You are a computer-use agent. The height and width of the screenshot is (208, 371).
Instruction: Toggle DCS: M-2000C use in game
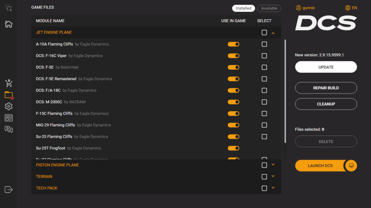pyautogui.click(x=234, y=102)
